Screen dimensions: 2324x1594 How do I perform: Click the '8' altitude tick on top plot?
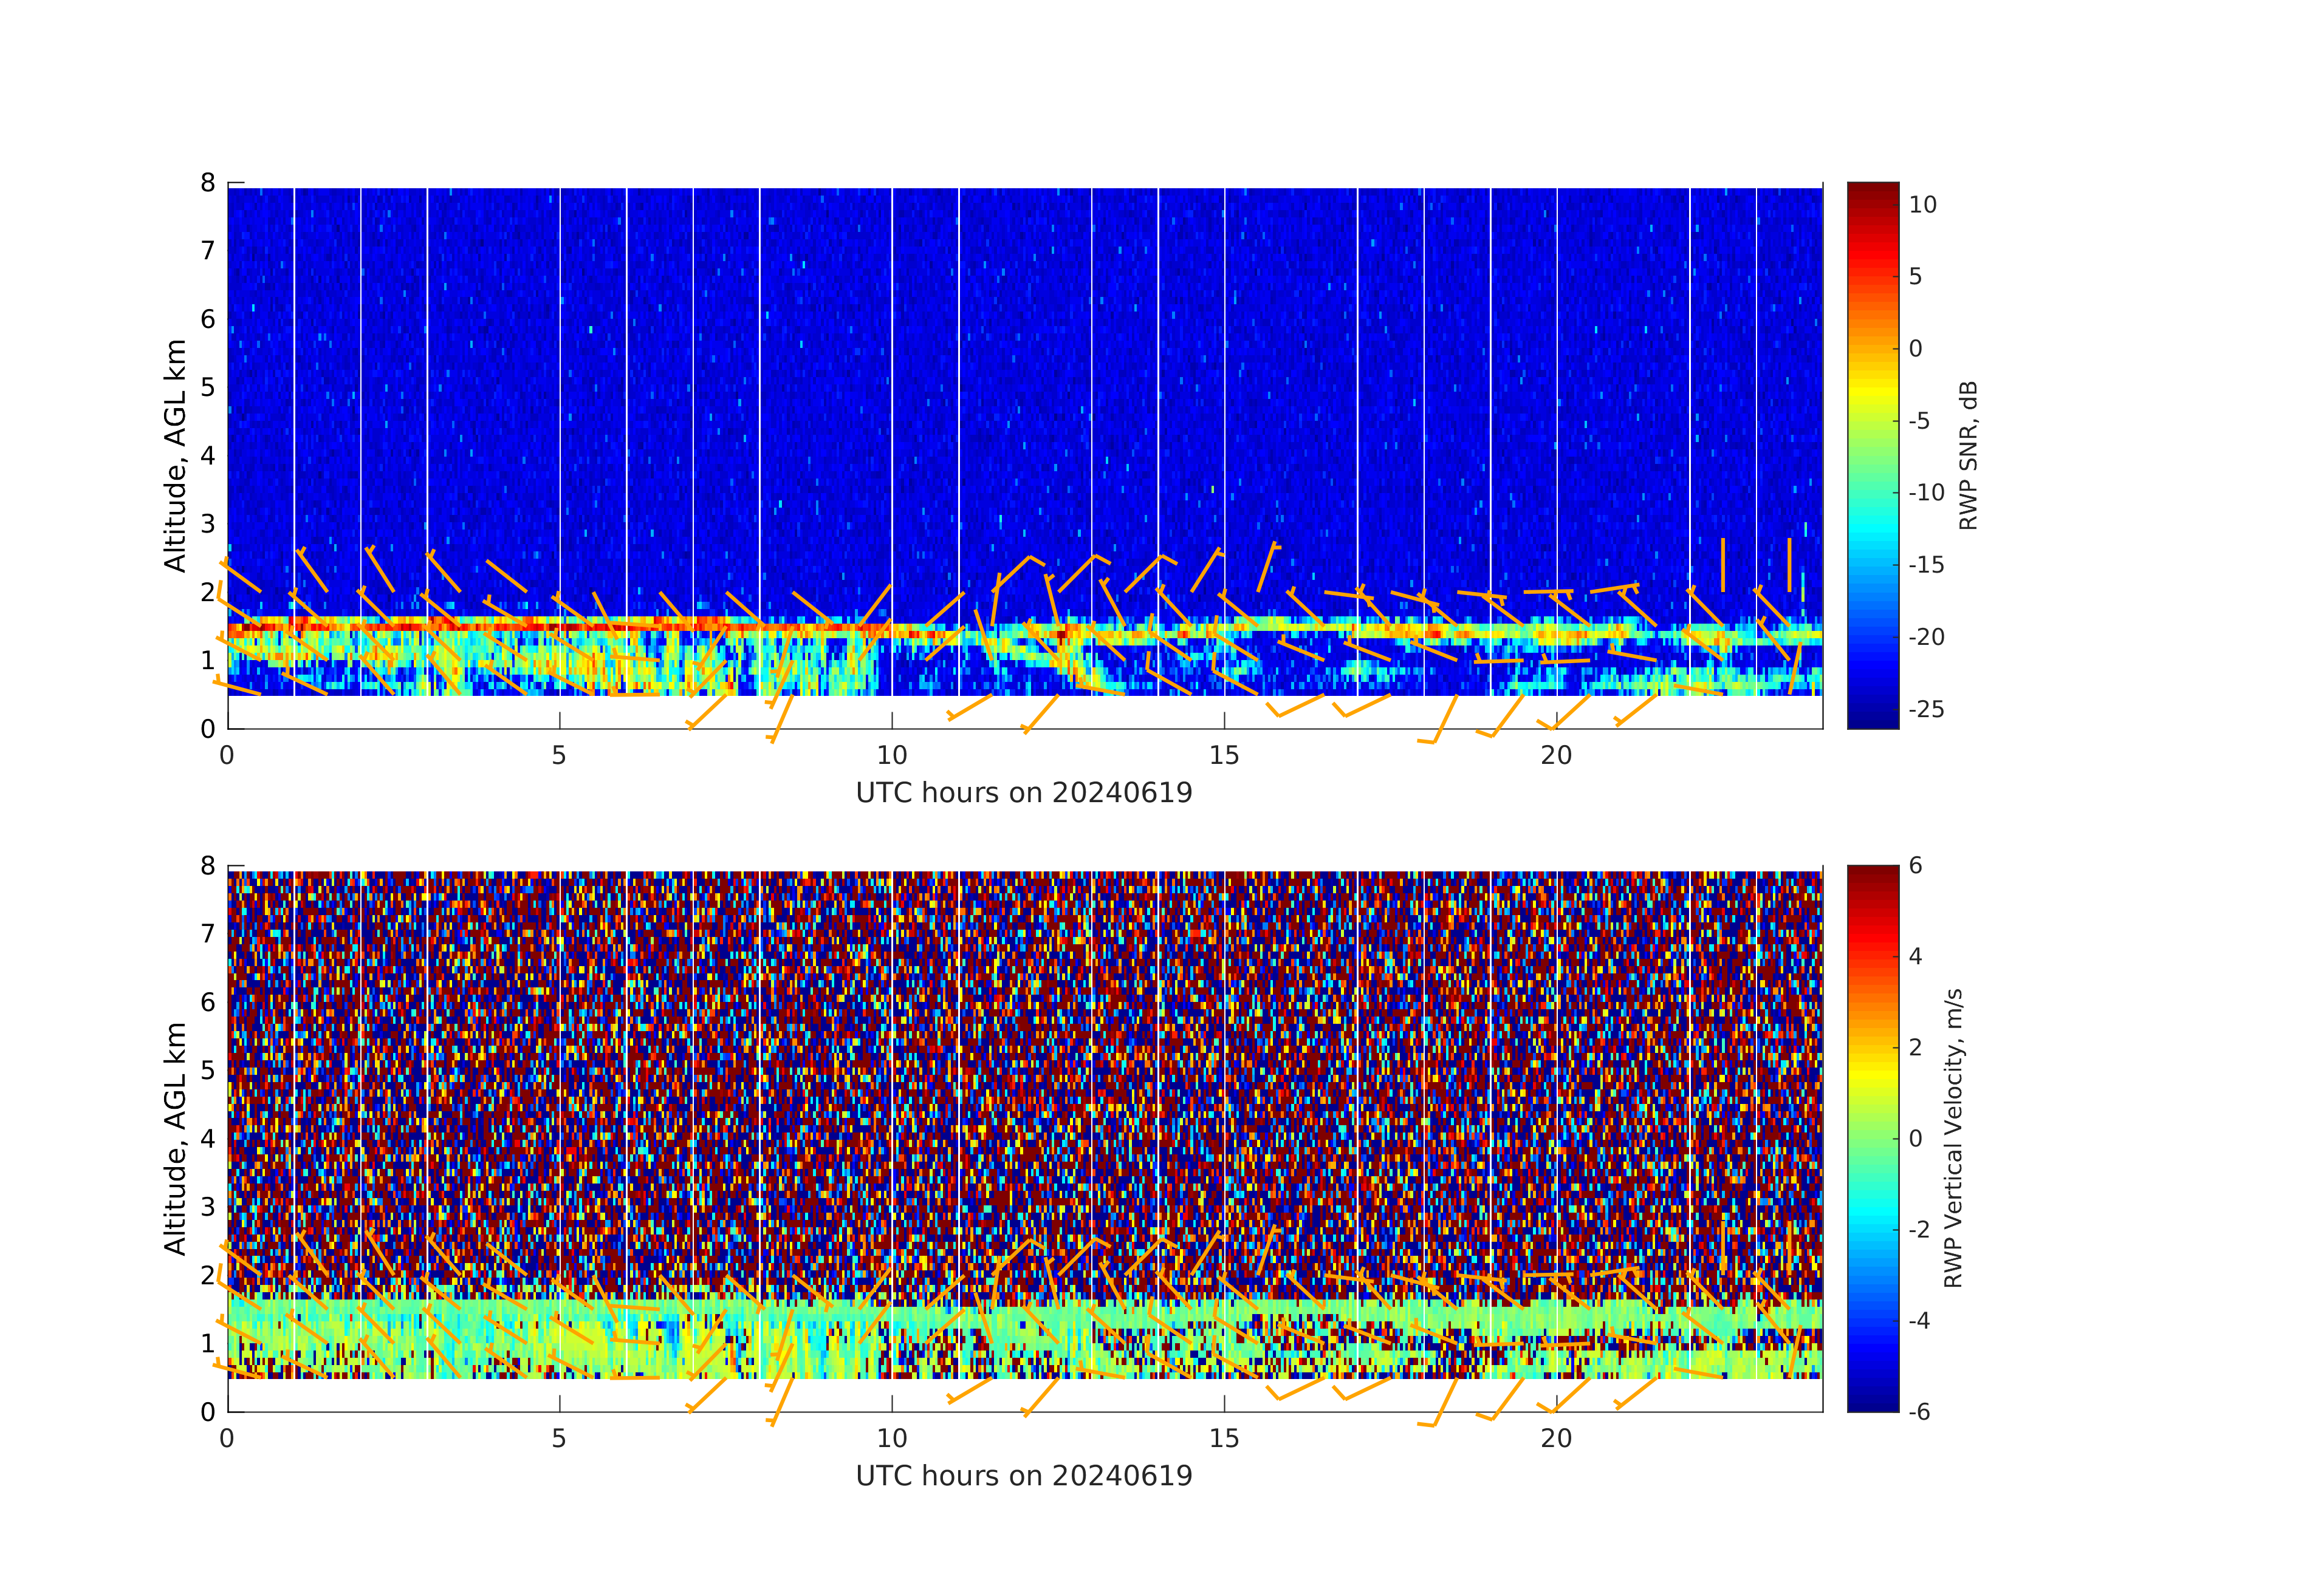(208, 183)
